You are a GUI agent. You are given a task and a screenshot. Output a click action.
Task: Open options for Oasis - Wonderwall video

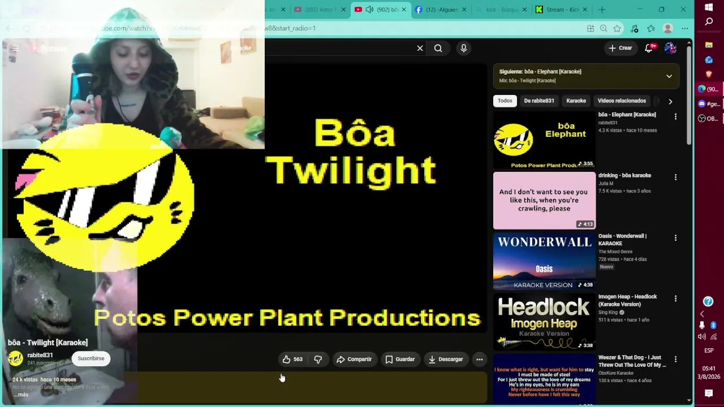(675, 238)
